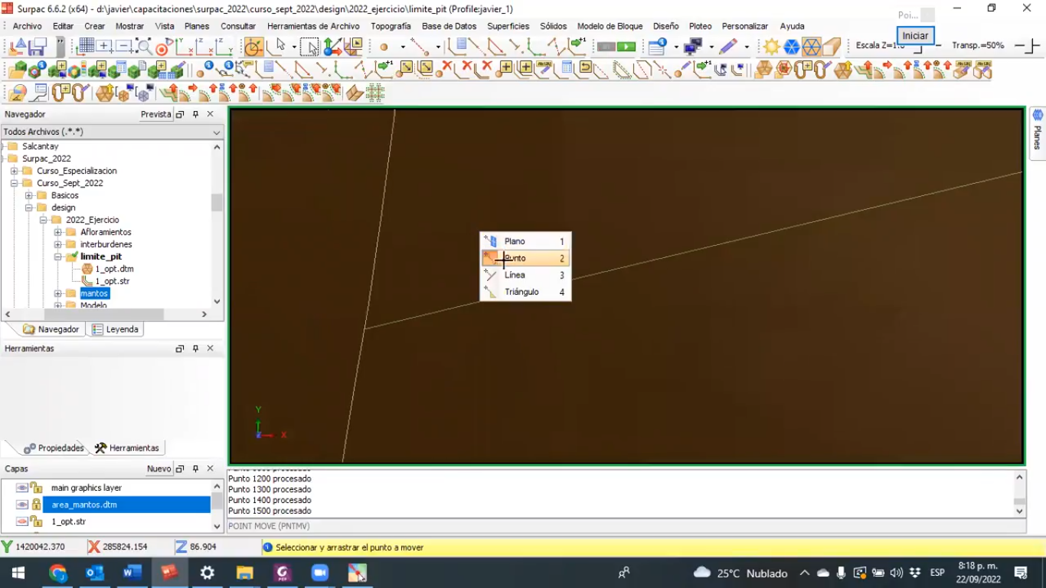
Task: Open the Modelo de Bloque menu
Action: tap(610, 26)
